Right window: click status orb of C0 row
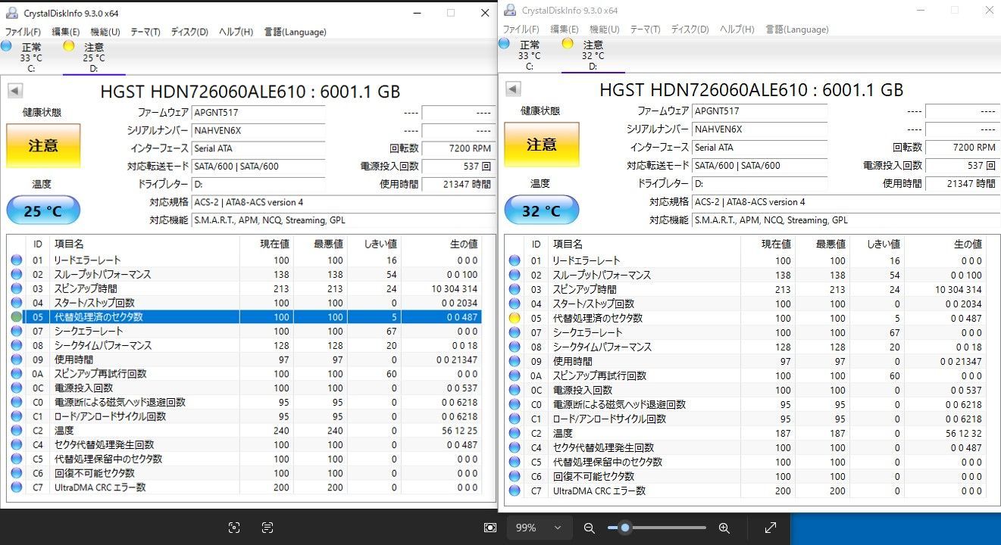Viewport: 1001px width, 545px height. (515, 405)
